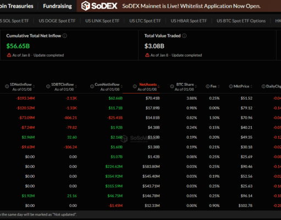
Task: Select the $17.89B net assets cell
Action: point(152,108)
